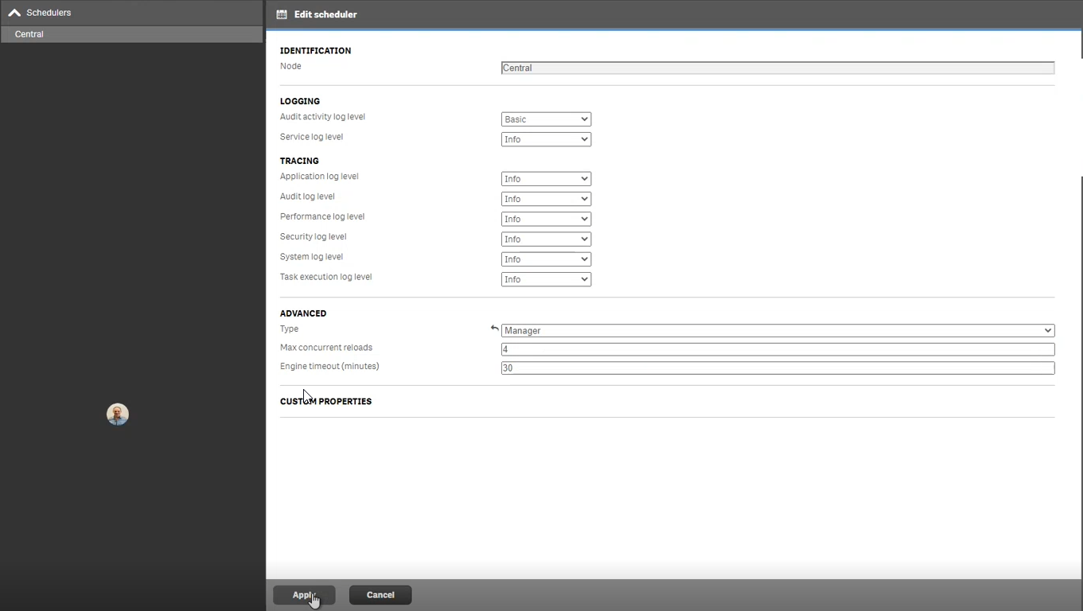Open the Security log level dropdown

tap(546, 239)
